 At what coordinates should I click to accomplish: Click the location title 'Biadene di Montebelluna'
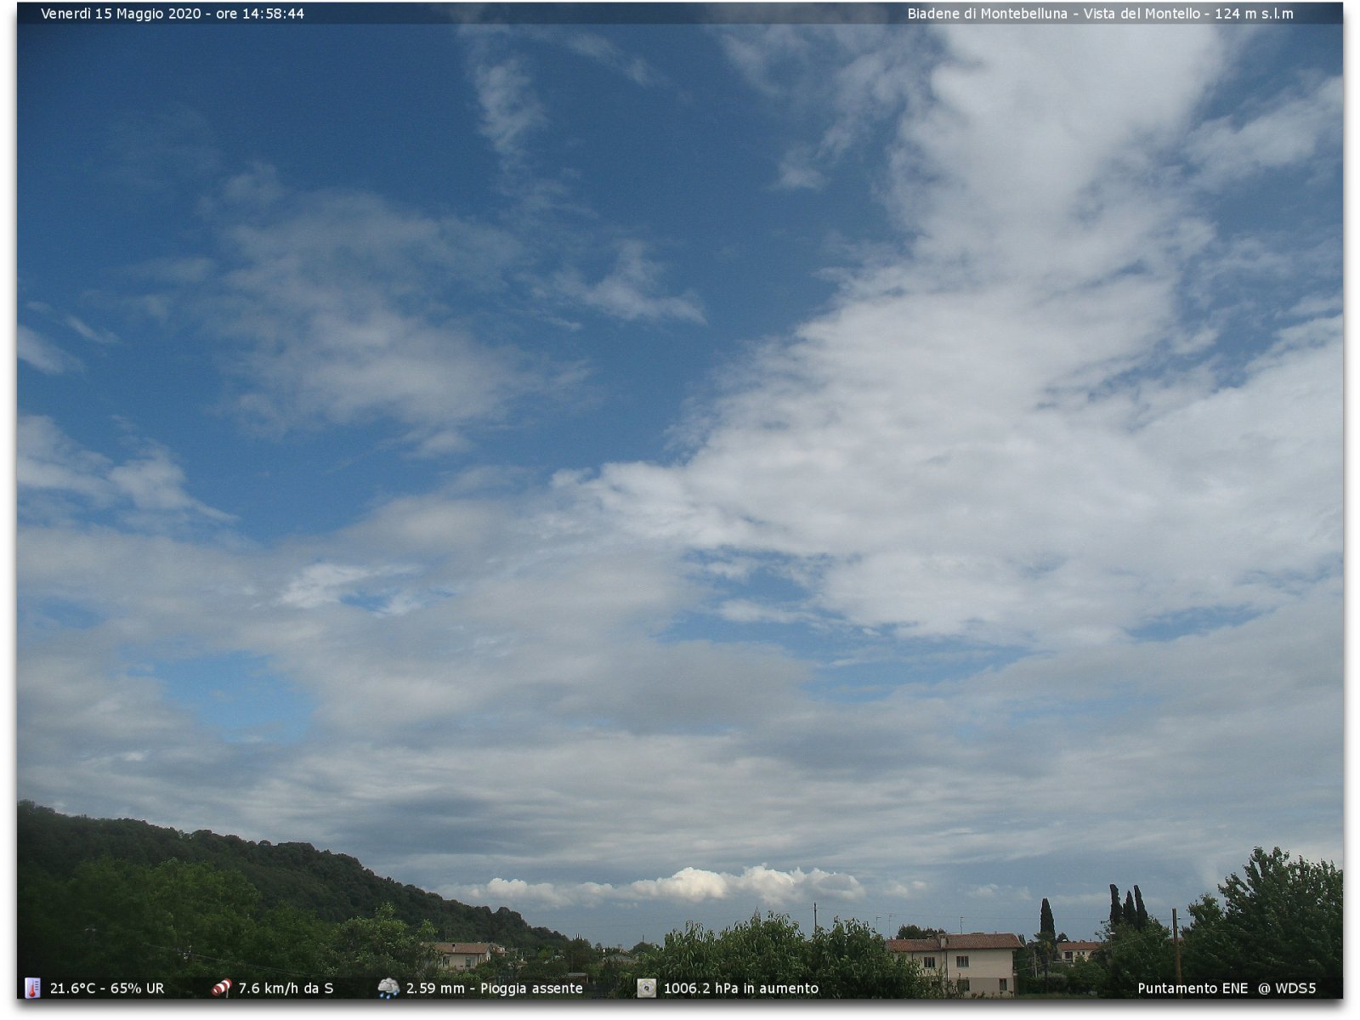point(987,14)
